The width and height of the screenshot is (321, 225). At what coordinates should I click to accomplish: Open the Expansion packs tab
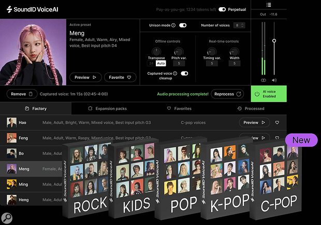pyautogui.click(x=107, y=108)
